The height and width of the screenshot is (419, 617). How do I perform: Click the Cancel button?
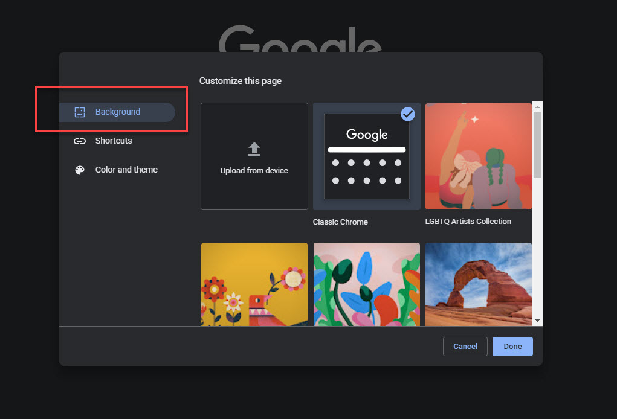pyautogui.click(x=465, y=346)
